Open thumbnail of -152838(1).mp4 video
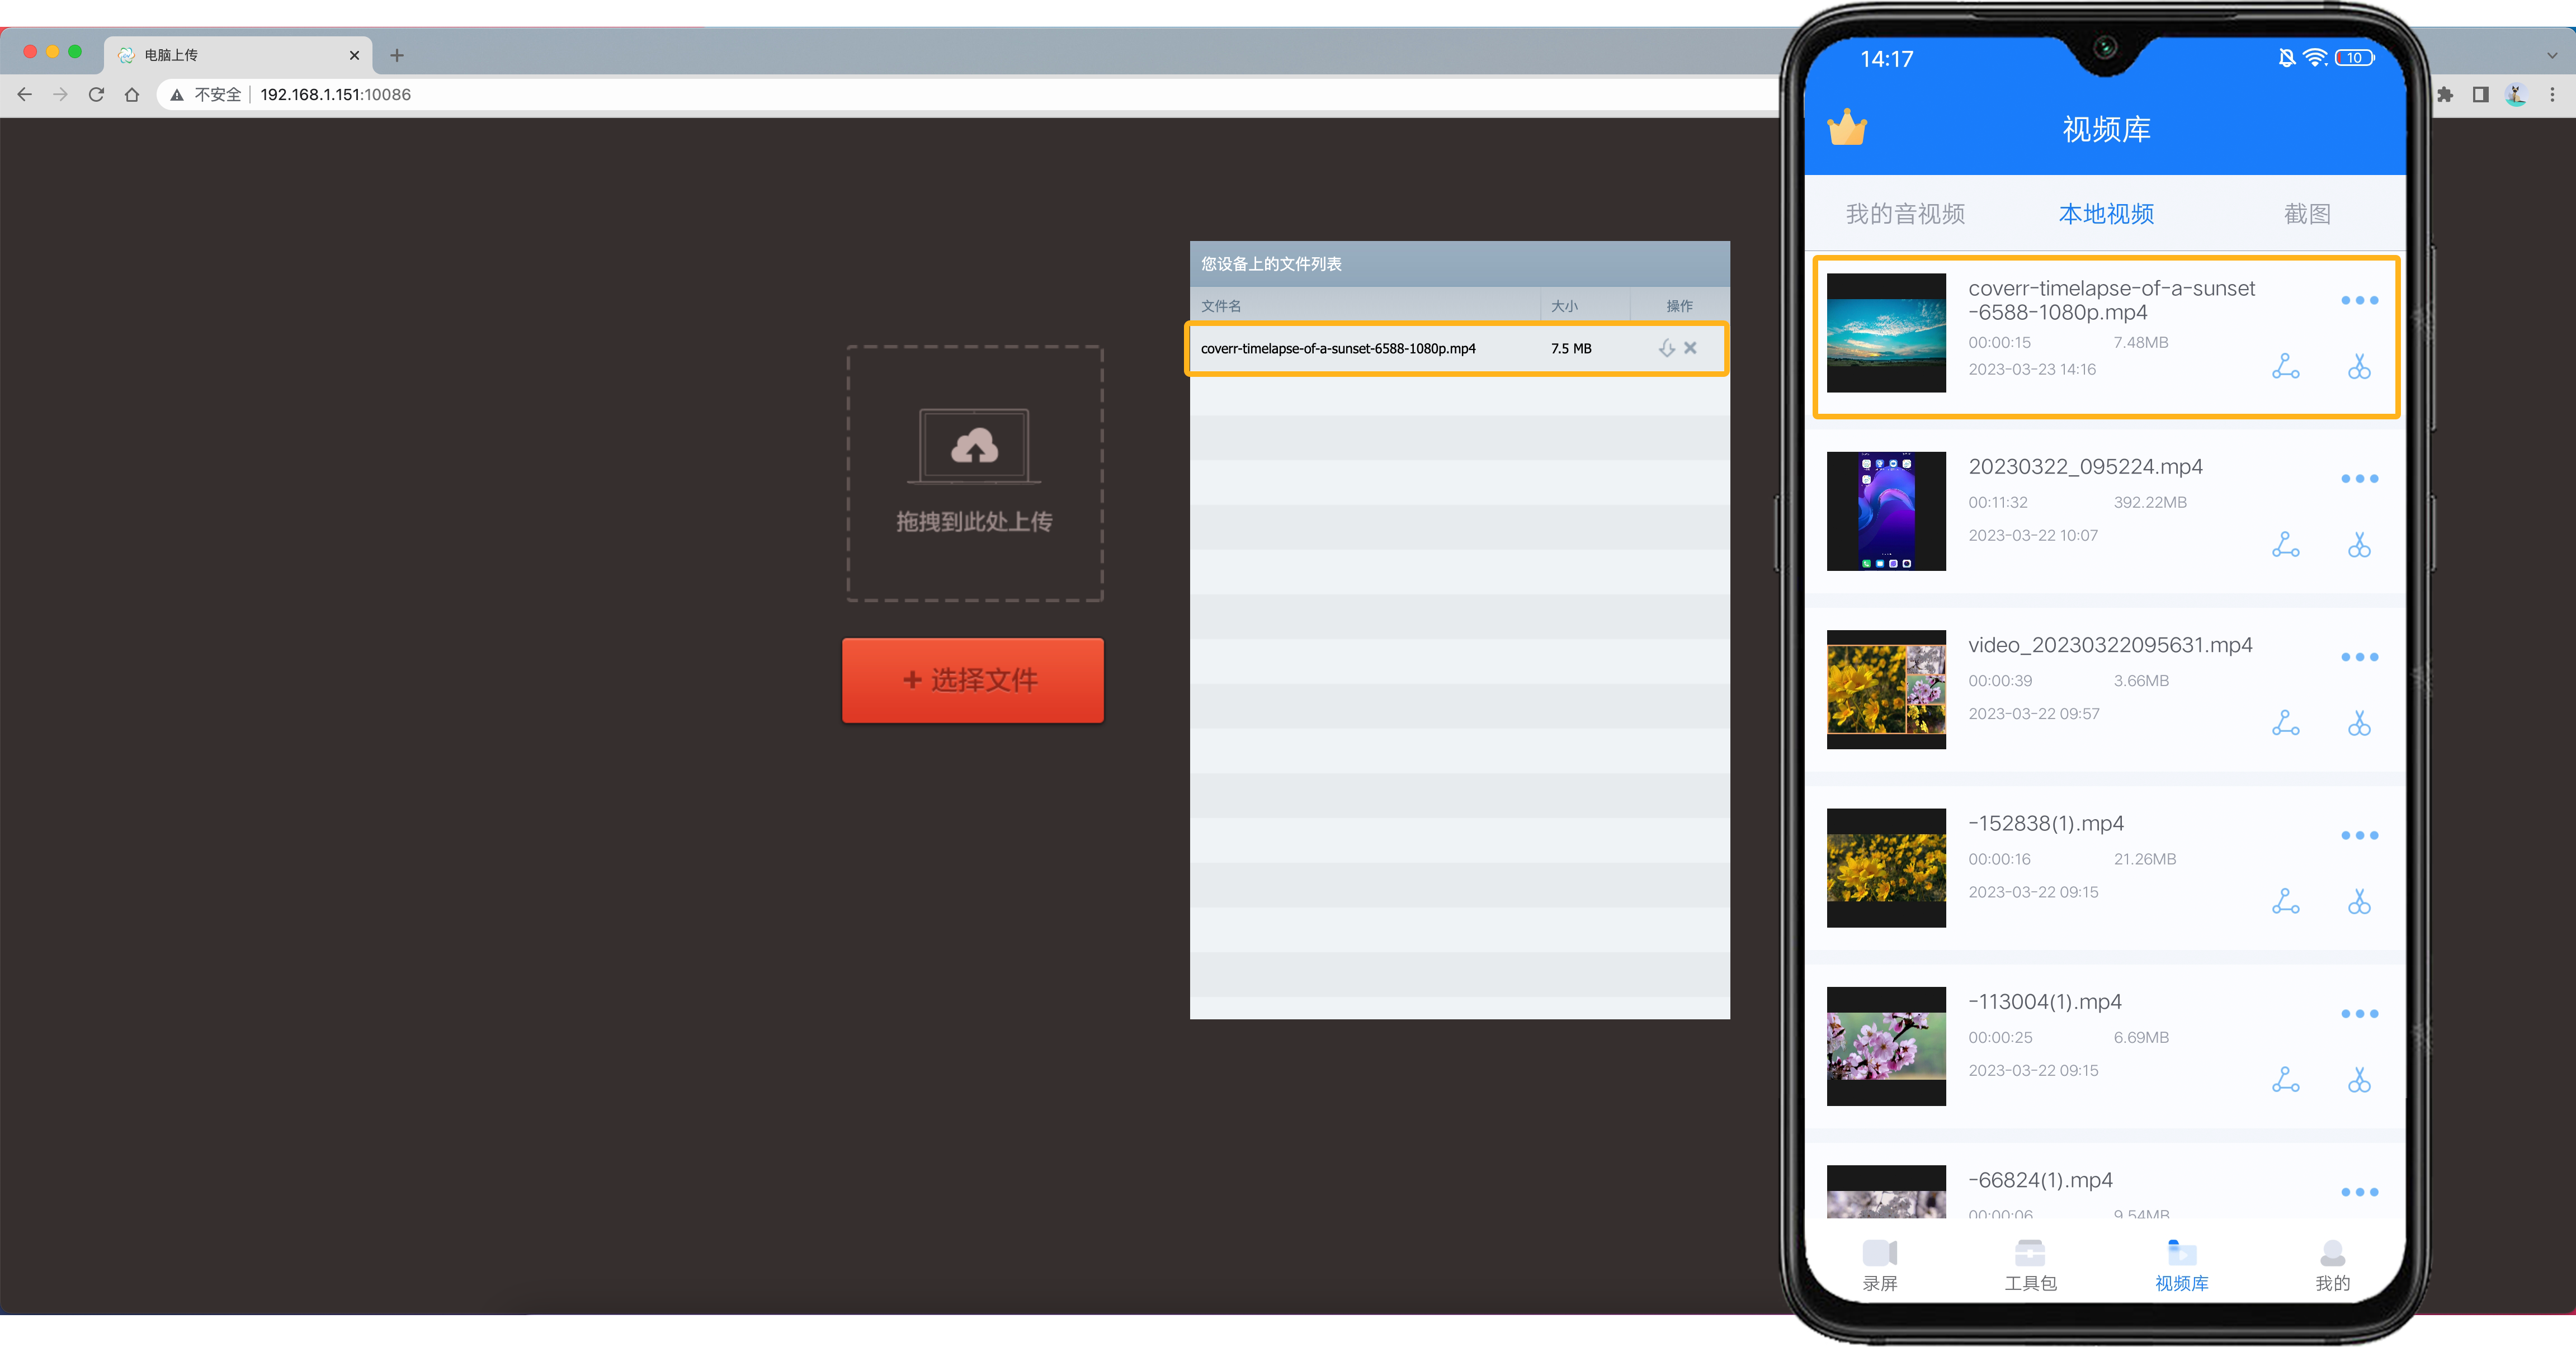 [1886, 867]
